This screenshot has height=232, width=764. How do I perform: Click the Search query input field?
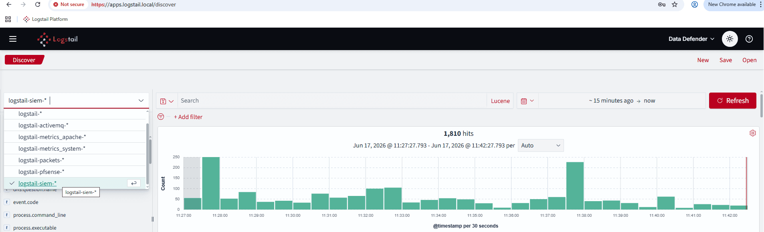click(x=332, y=101)
